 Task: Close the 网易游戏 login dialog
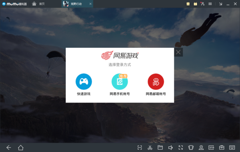click(178, 52)
